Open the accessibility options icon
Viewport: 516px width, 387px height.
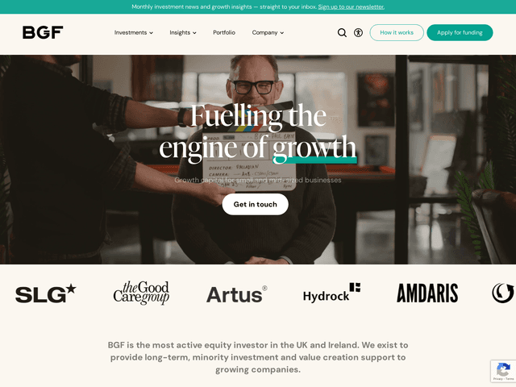pyautogui.click(x=358, y=32)
